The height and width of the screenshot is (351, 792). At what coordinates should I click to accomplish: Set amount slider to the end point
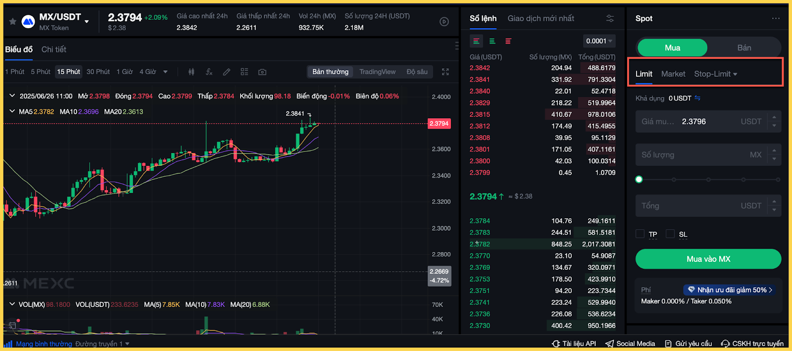pyautogui.click(x=778, y=179)
